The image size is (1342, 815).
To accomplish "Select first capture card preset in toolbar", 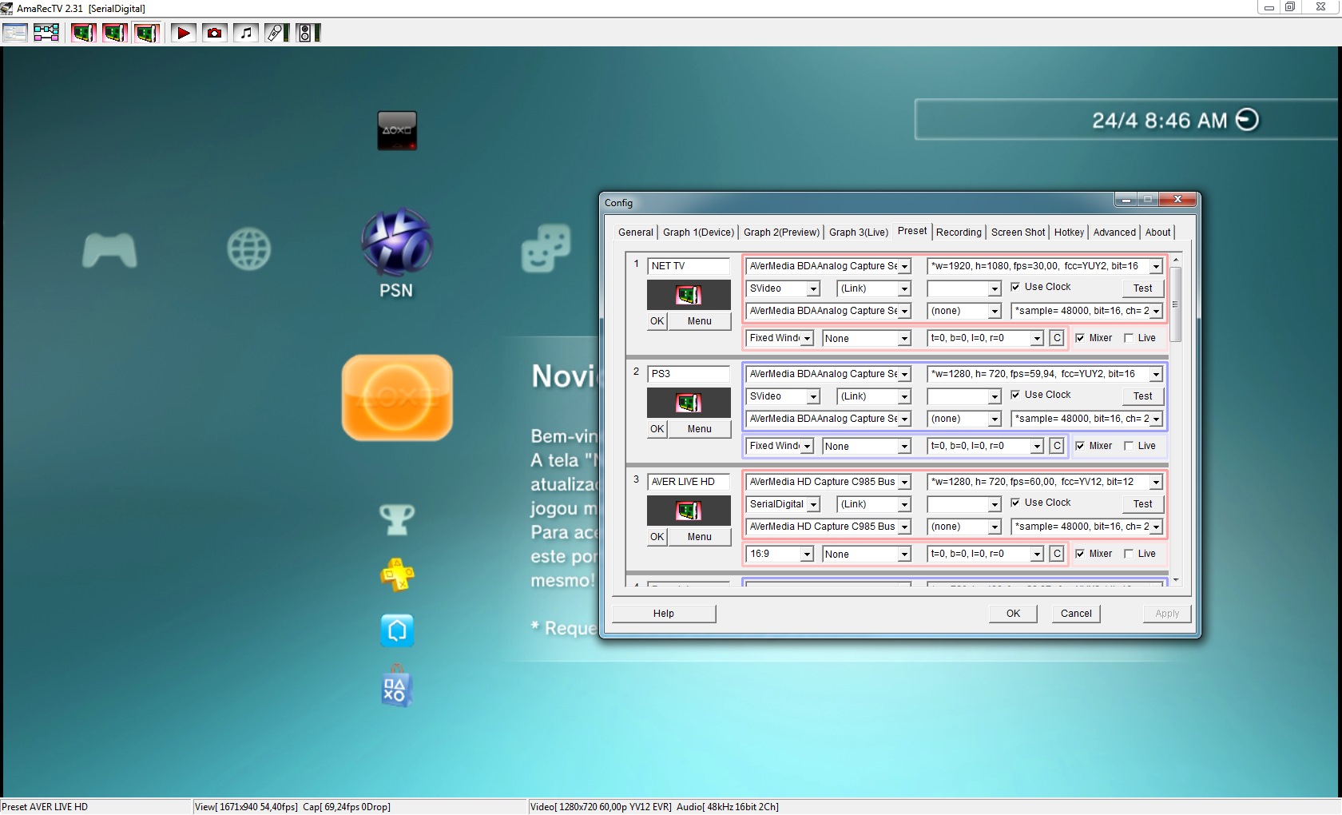I will coord(83,33).
